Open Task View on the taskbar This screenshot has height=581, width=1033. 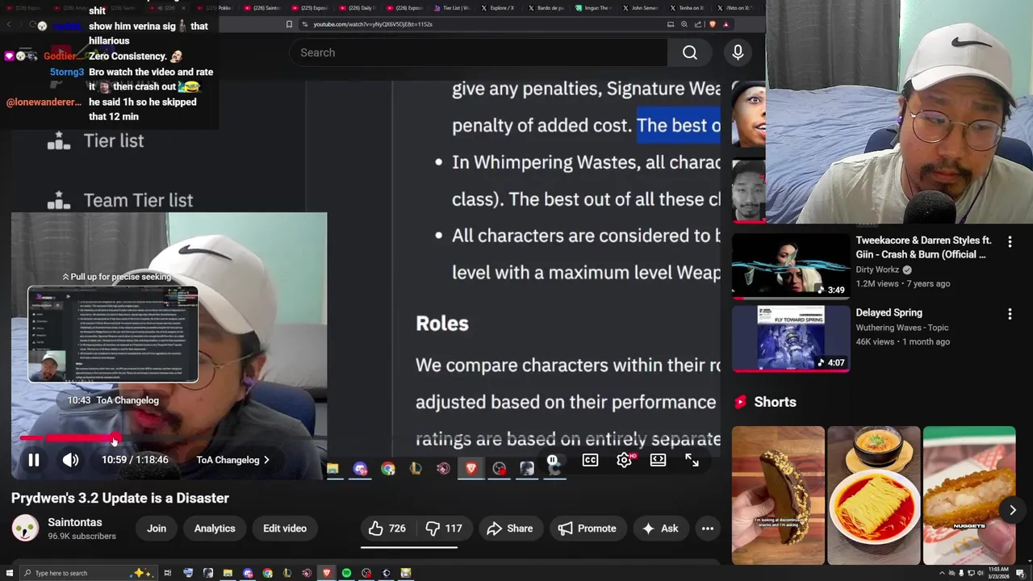point(168,573)
